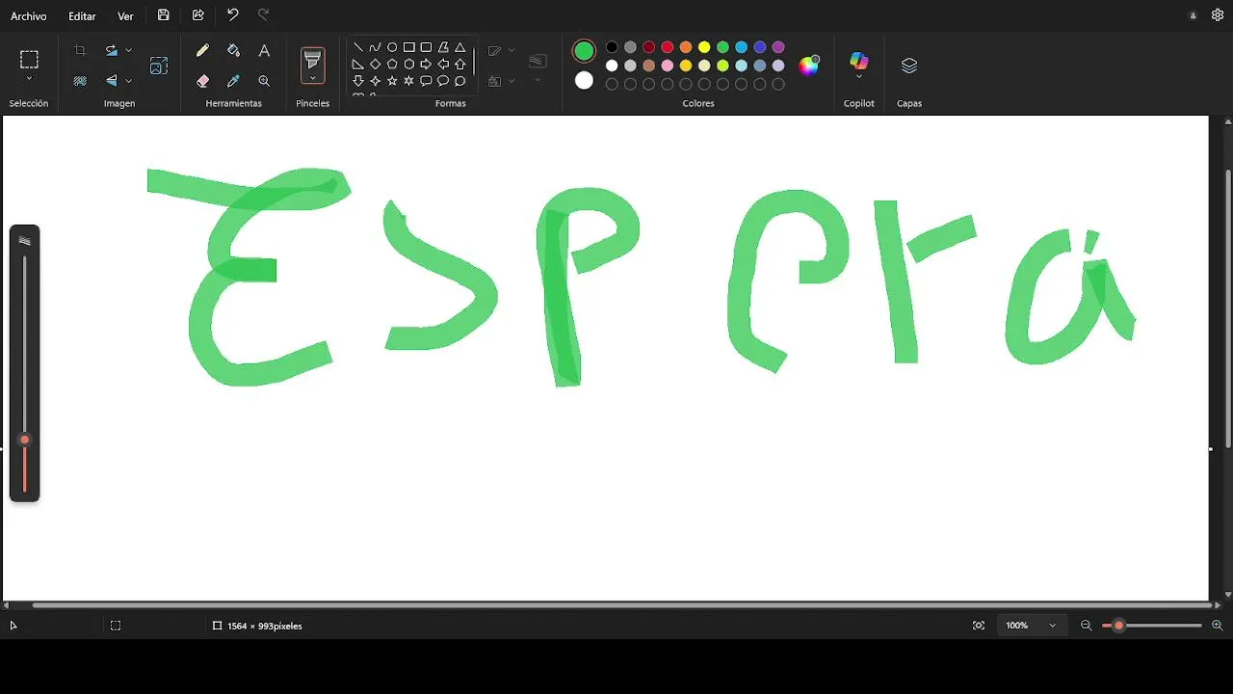Viewport: 1233px width, 694px height.
Task: Choose the Eraser tool
Action: click(x=202, y=81)
